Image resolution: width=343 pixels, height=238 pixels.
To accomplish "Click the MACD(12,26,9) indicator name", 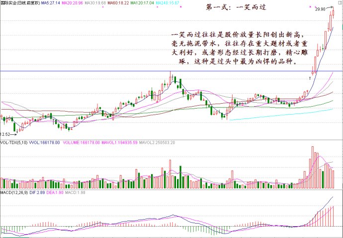I will [14, 192].
